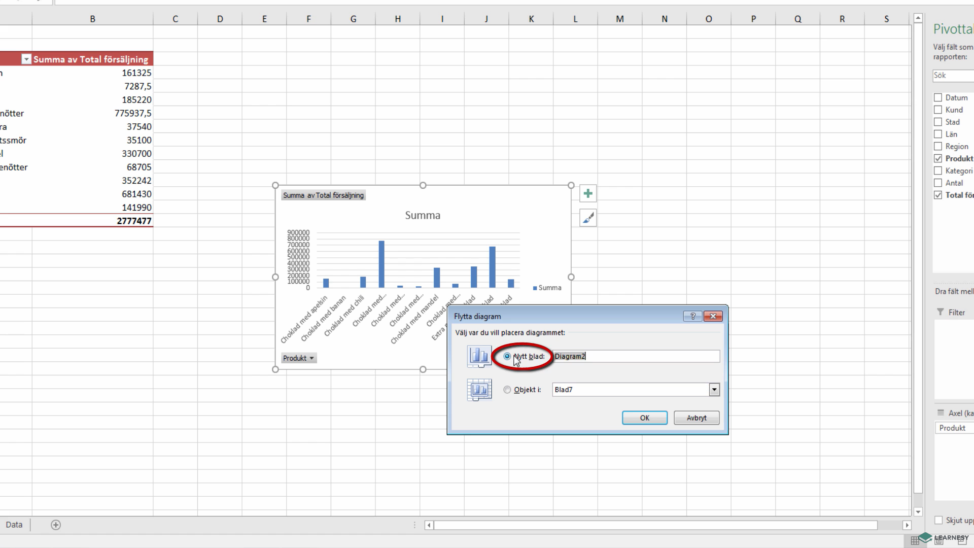Toggle the Skjut upp layout update checkbox
The image size is (974, 548).
tap(938, 520)
